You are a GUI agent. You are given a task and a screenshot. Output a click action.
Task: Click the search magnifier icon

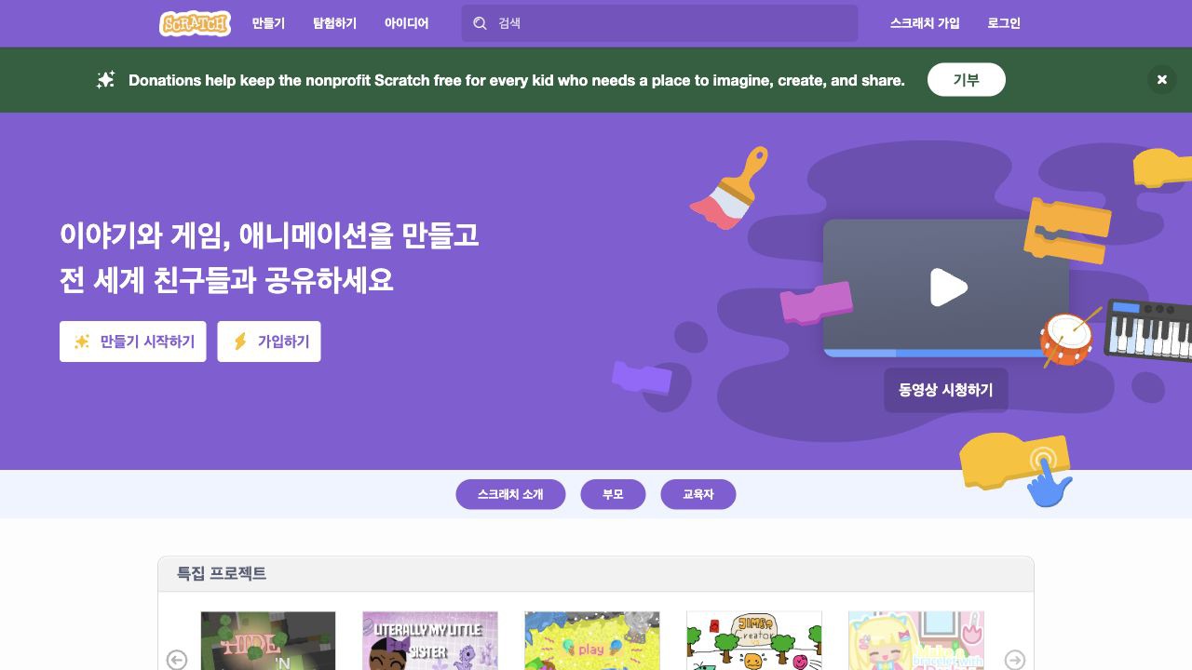pos(480,23)
